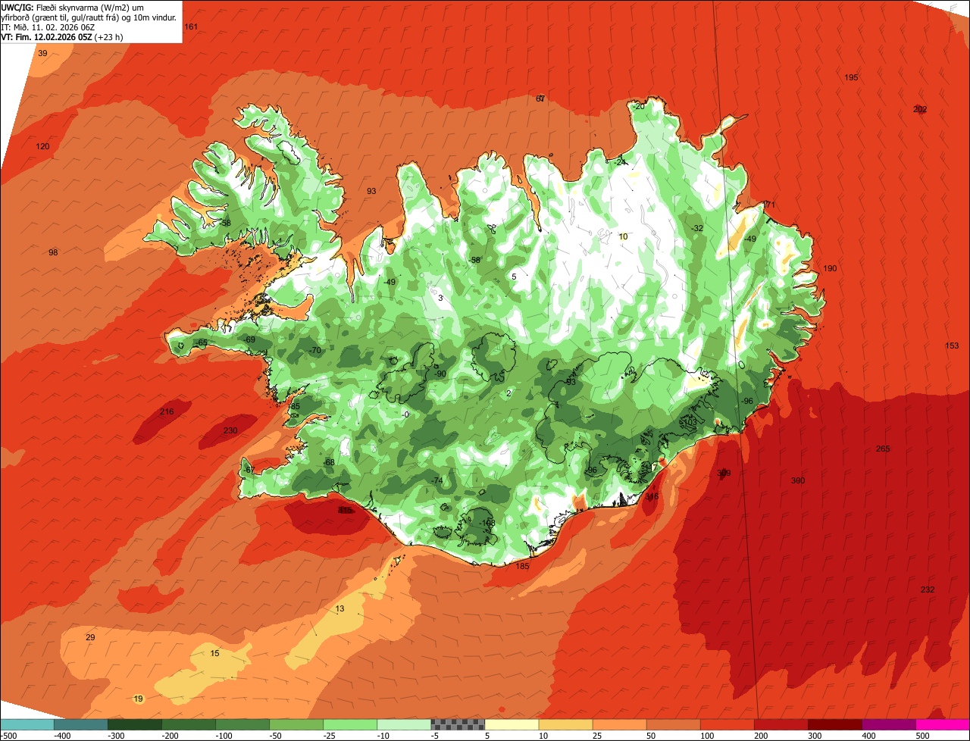Click the teal legend swatch between -500 and -400
The width and height of the screenshot is (970, 741).
click(x=27, y=724)
